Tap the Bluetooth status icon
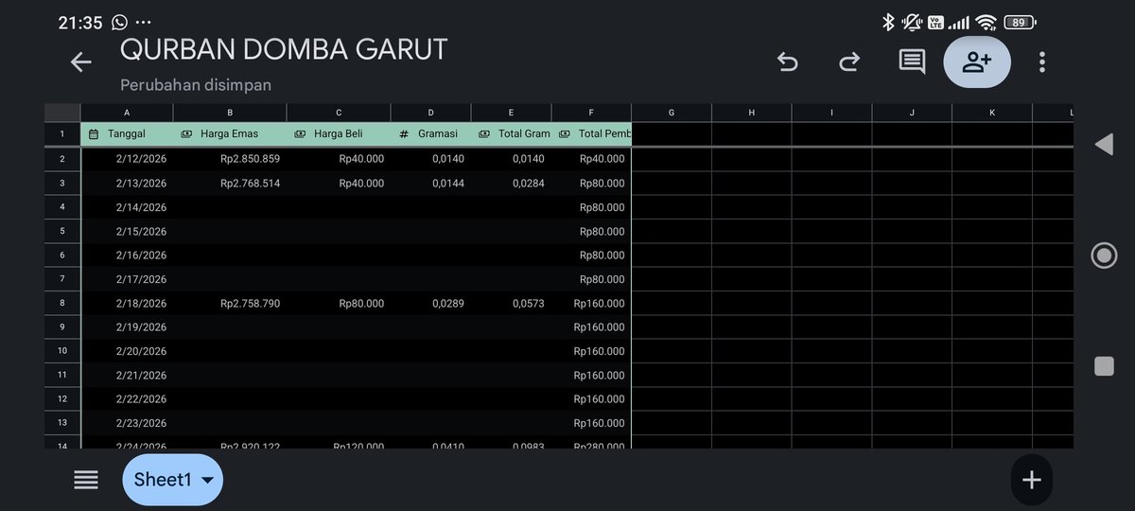Viewport: 1135px width, 511px height. pos(888,22)
